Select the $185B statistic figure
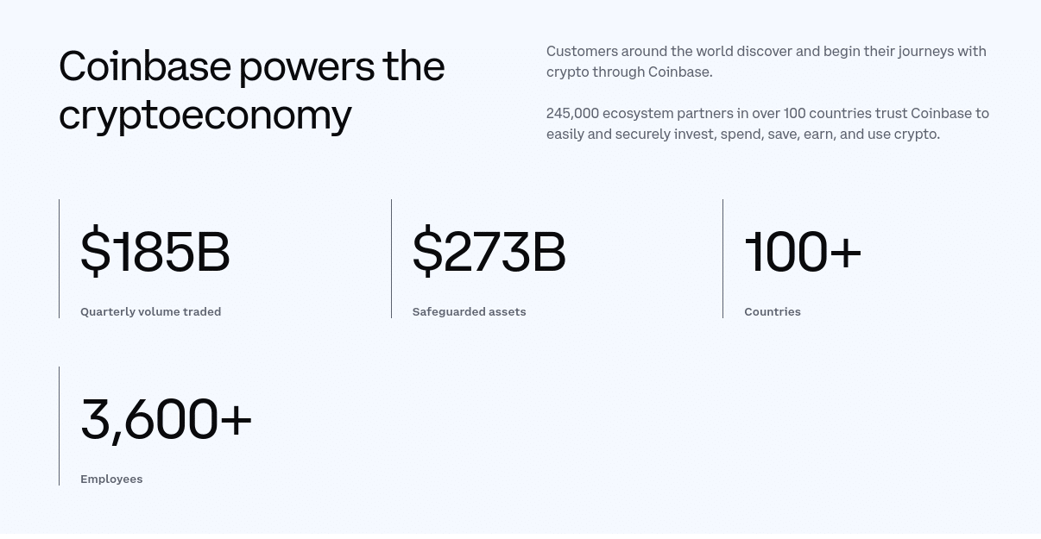 [155, 252]
